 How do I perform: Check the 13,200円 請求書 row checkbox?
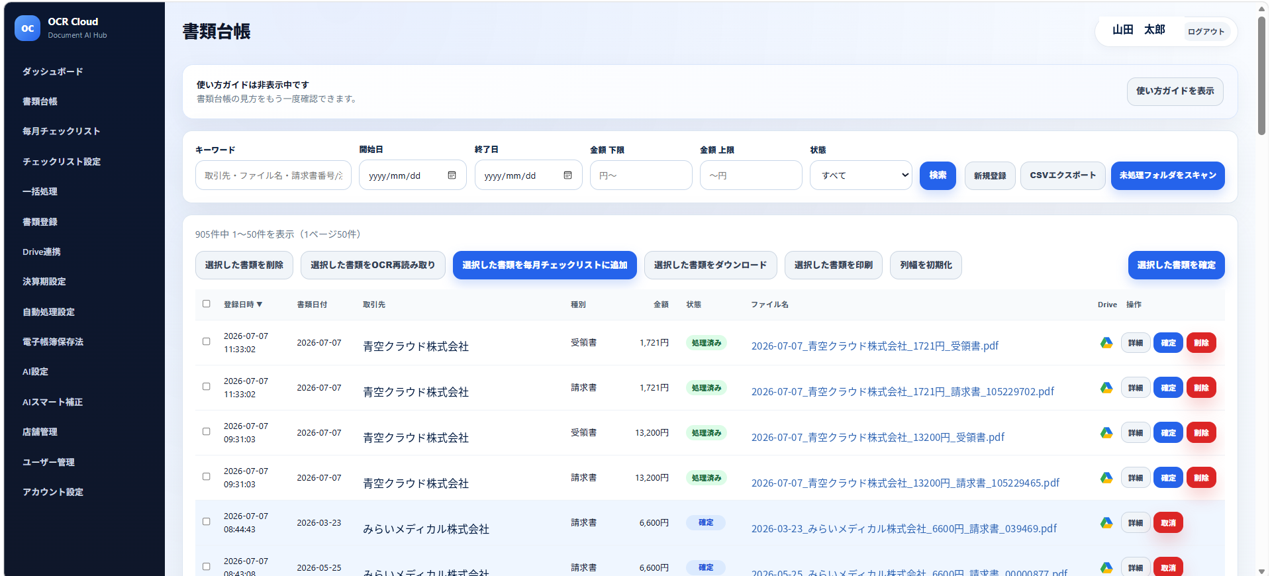[207, 477]
